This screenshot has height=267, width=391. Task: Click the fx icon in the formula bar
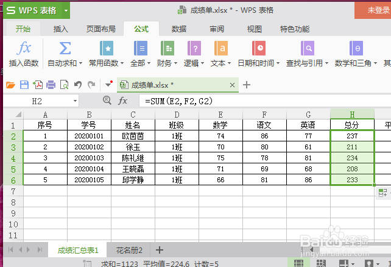[122, 101]
